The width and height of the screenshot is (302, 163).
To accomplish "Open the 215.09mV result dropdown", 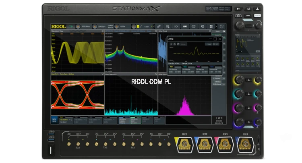I will [x=219, y=84].
